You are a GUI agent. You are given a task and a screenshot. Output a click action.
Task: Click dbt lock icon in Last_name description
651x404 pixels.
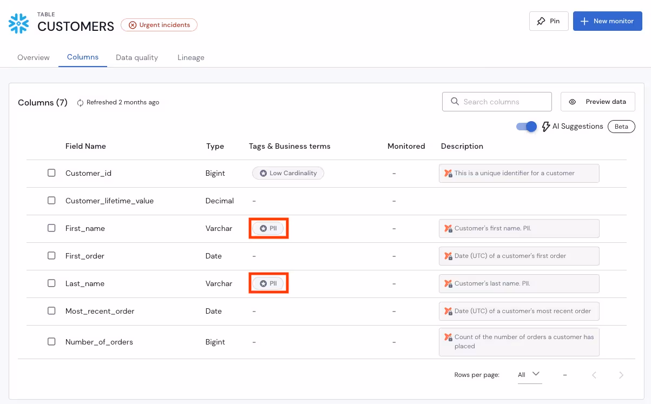pos(448,284)
